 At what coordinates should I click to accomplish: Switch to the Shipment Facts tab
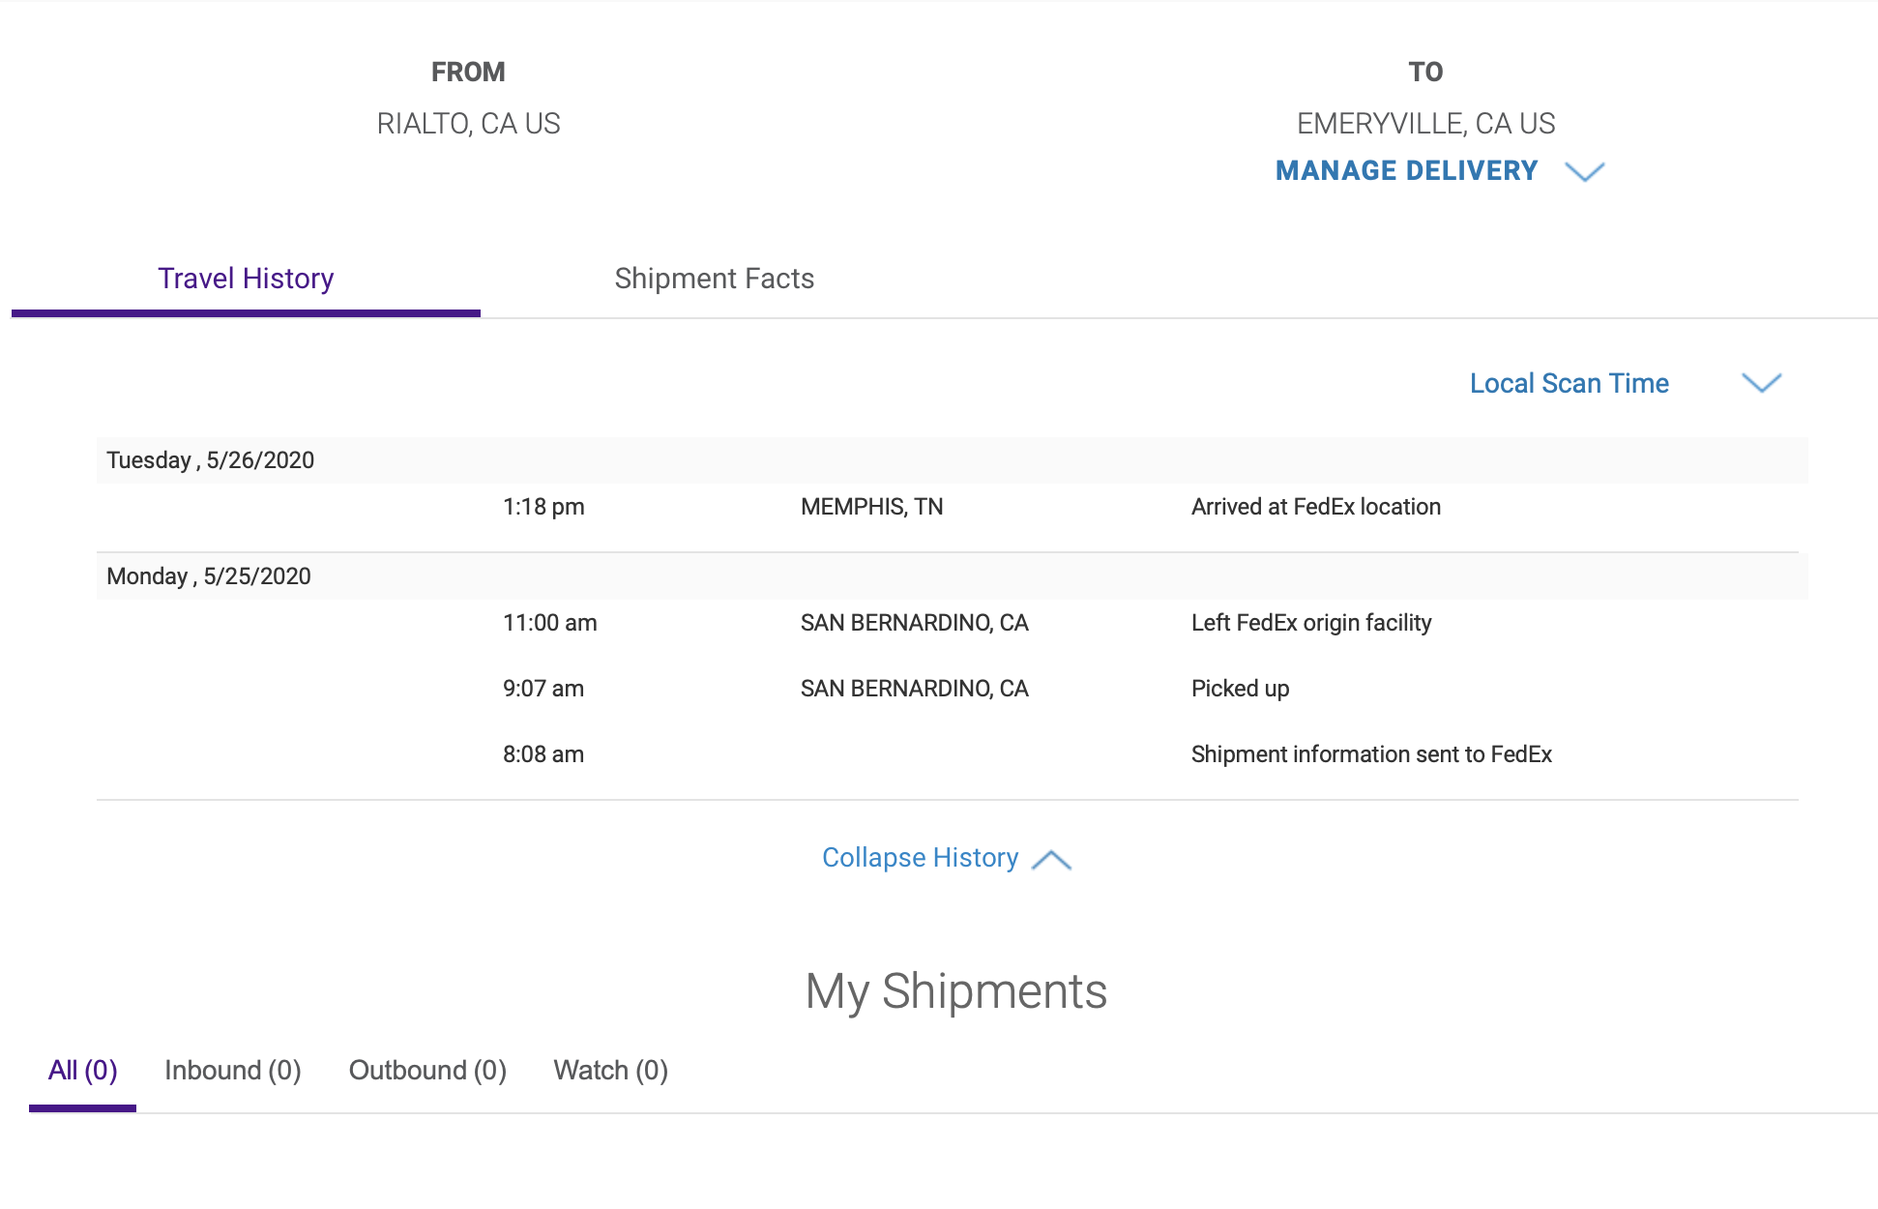(714, 279)
